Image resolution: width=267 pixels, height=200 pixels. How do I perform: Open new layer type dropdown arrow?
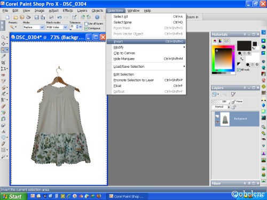click(x=218, y=94)
